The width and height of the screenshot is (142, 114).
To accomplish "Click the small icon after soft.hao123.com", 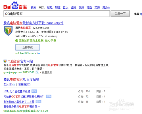I will [x=38, y=53].
